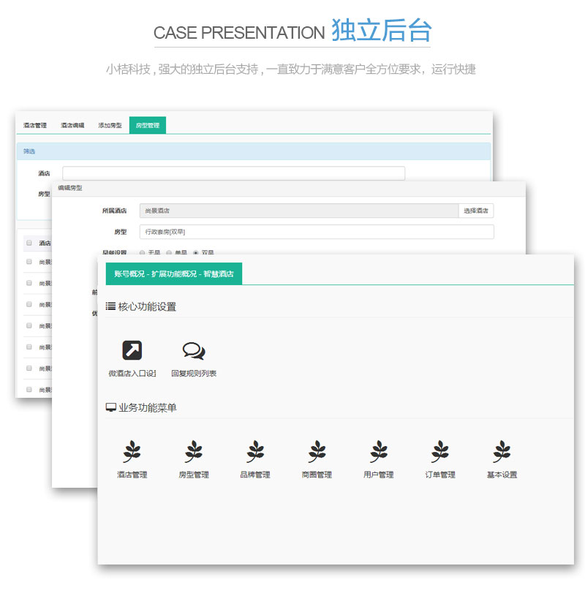Select the 商圈管理 leaf icon
Viewport: 585px width, 604px height.
point(317,452)
